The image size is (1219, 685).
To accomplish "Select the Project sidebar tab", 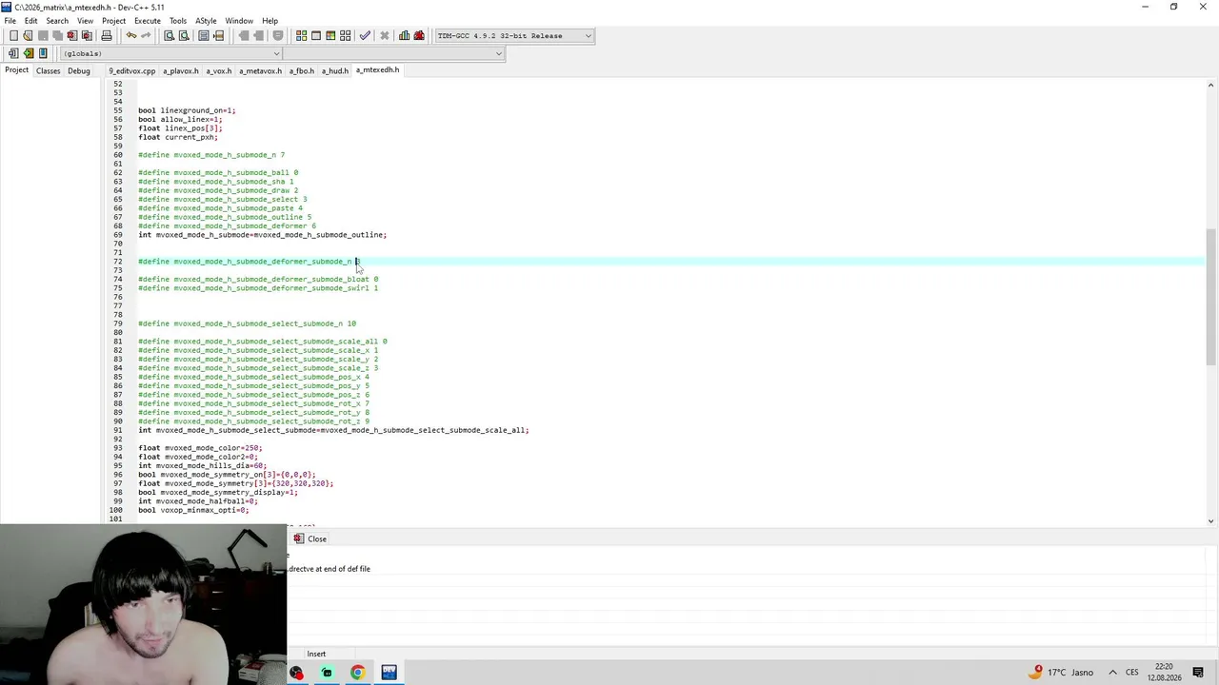I will tap(16, 70).
